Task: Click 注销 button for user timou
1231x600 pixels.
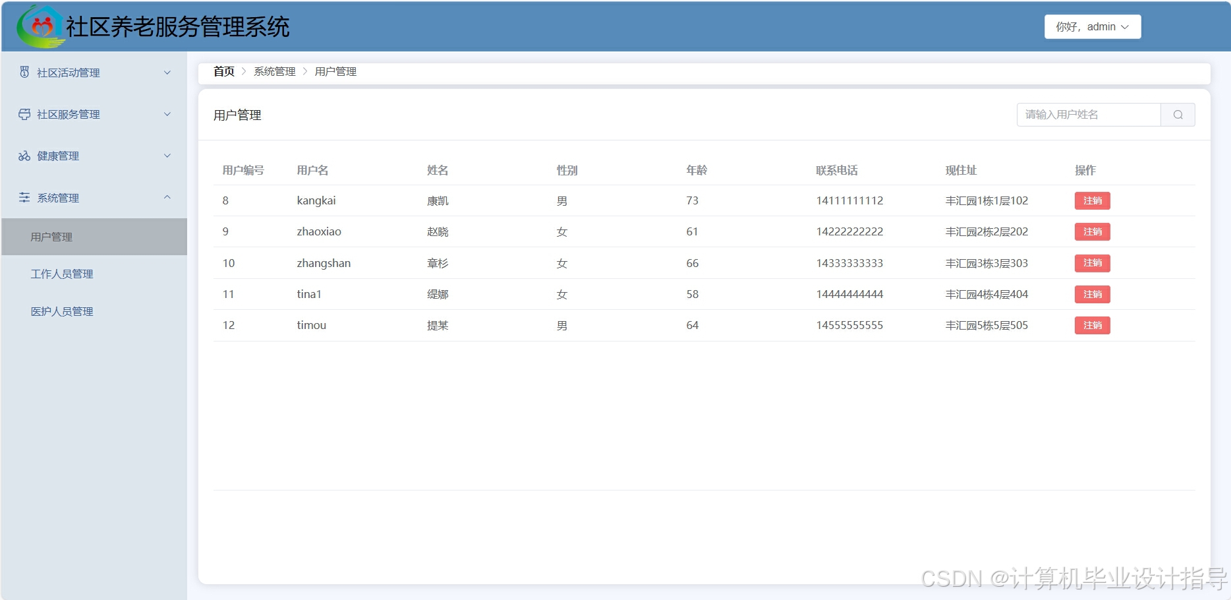Action: pyautogui.click(x=1092, y=325)
